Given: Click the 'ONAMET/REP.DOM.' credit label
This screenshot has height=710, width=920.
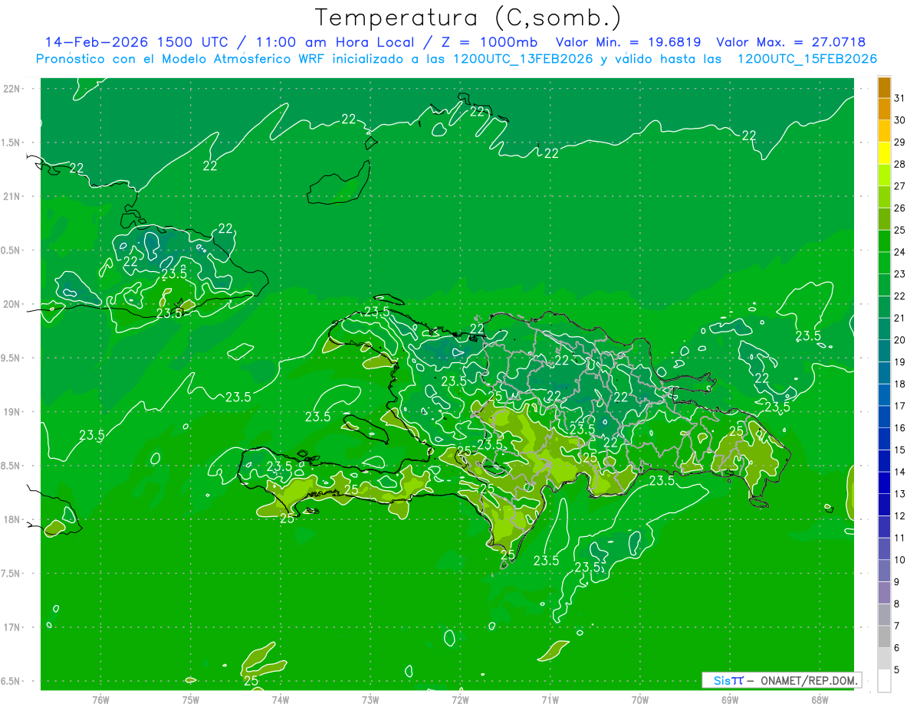Looking at the screenshot, I should (810, 680).
